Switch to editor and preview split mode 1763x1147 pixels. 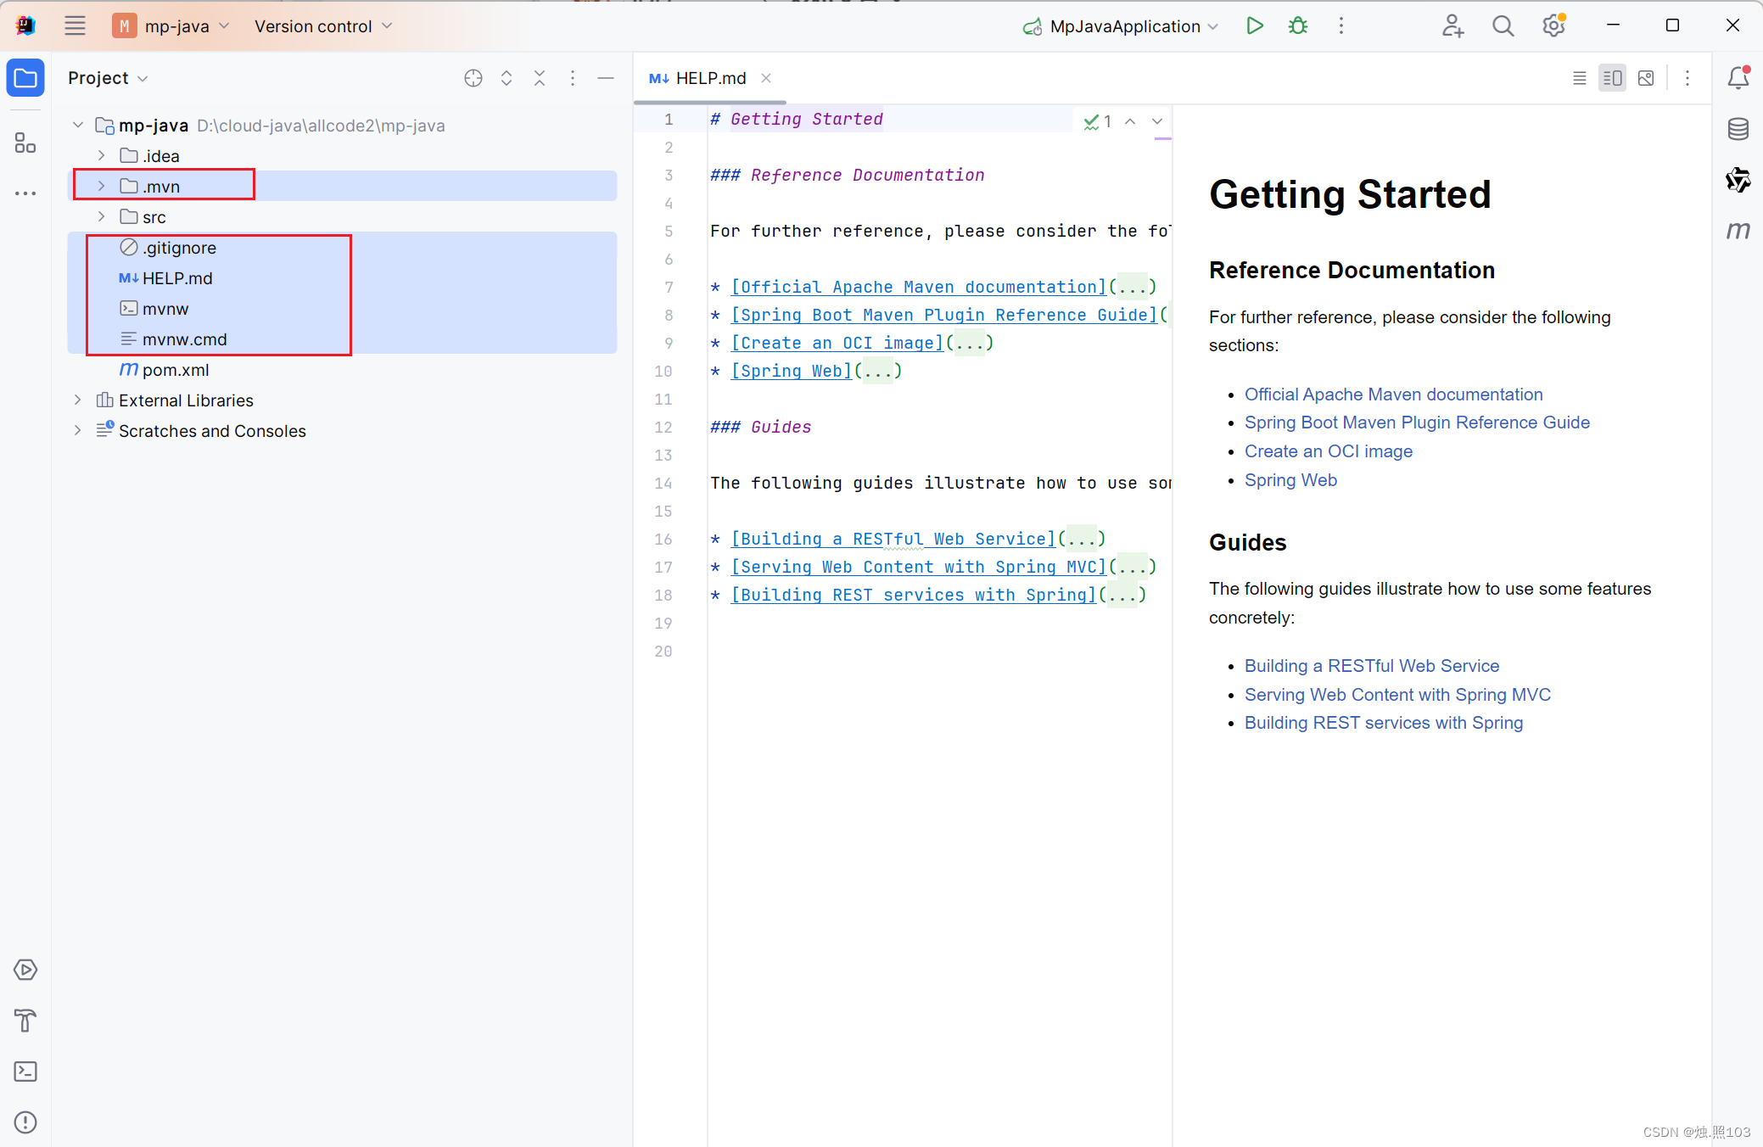1612,78
